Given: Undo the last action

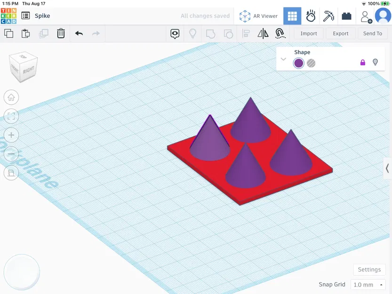Looking at the screenshot, I should [78, 33].
